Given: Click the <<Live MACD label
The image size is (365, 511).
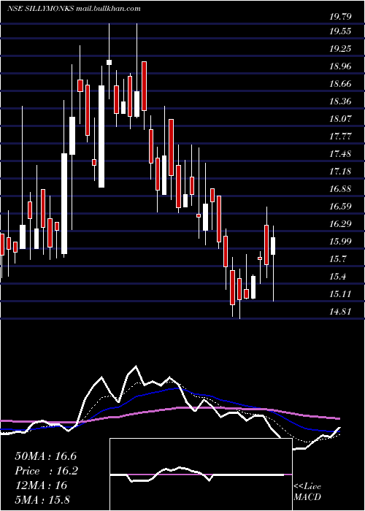Looking at the screenshot, I should tap(307, 492).
